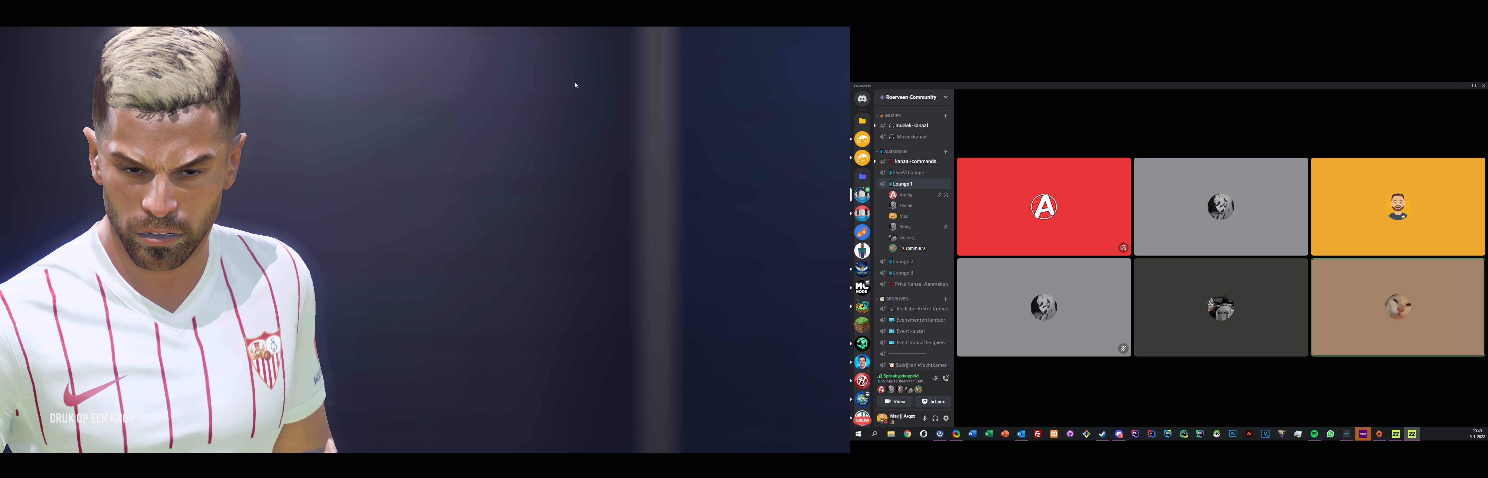The height and width of the screenshot is (478, 1488).
Task: Toggle deafen headphones in user panel
Action: tap(935, 419)
